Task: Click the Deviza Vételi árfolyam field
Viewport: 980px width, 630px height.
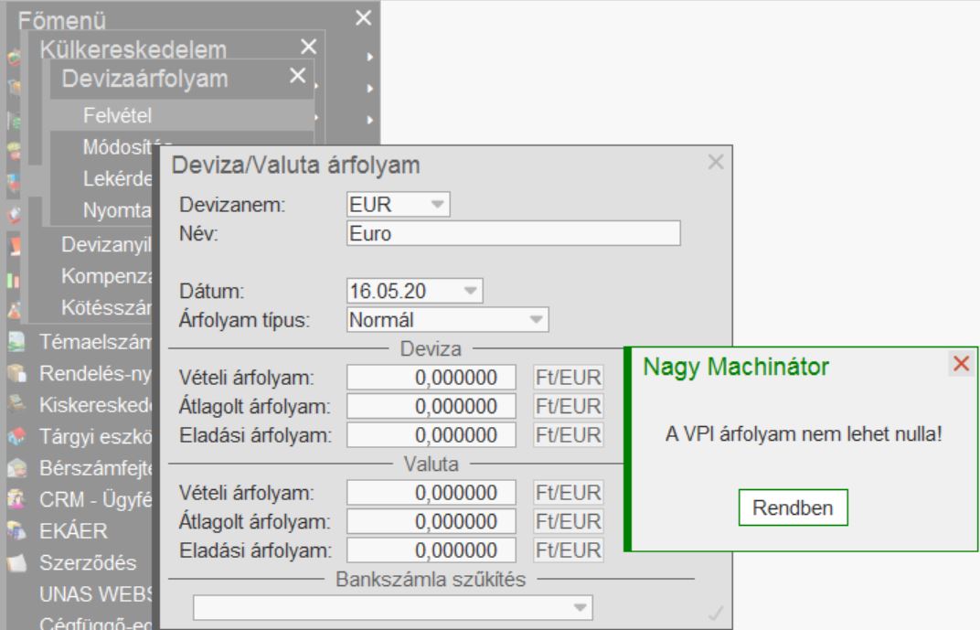Action: [x=431, y=378]
